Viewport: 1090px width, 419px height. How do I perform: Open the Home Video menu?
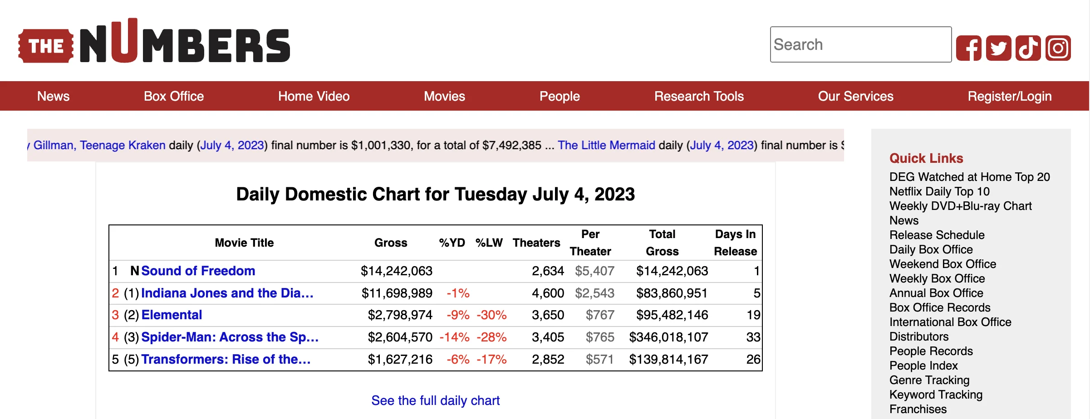314,96
